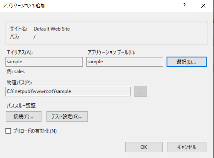Image resolution: width=214 pixels, height=158 pixels.
Task: Click the 物理パス(P): label
Action: click(19, 82)
